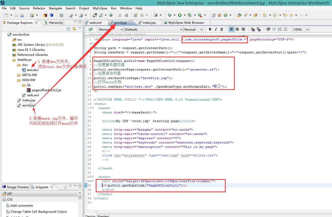Click the background color paint bucket icon

point(253,29)
